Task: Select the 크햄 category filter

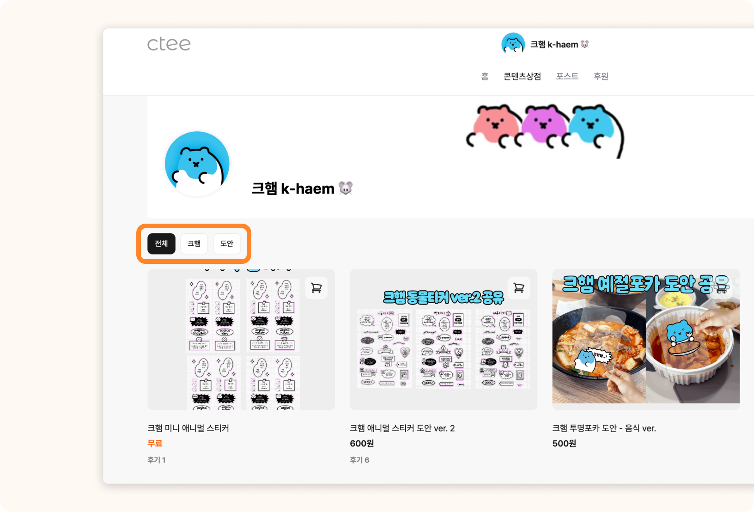Action: tap(194, 244)
